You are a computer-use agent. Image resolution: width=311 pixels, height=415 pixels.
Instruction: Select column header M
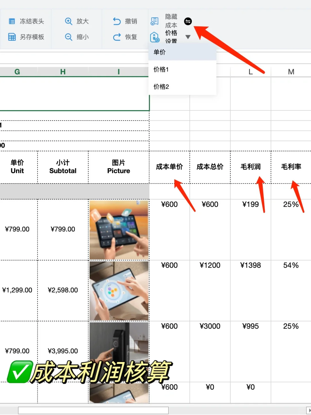pos(291,71)
